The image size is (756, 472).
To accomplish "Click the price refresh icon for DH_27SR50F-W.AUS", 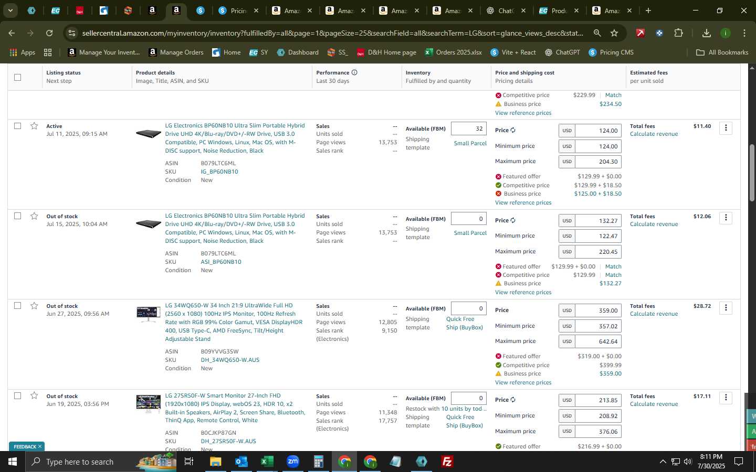I will pos(513,400).
